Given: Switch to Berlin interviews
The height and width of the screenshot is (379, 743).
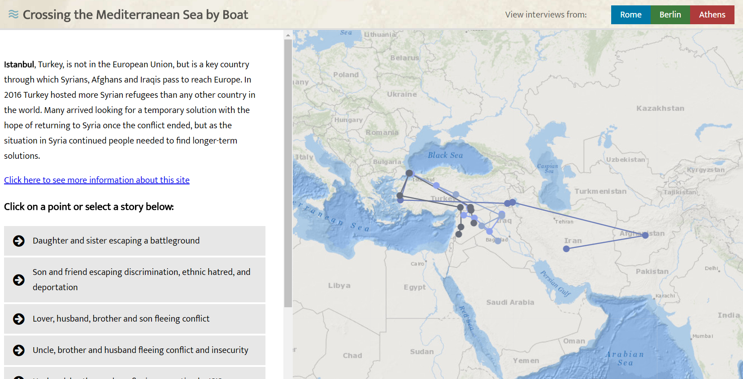Looking at the screenshot, I should (670, 14).
